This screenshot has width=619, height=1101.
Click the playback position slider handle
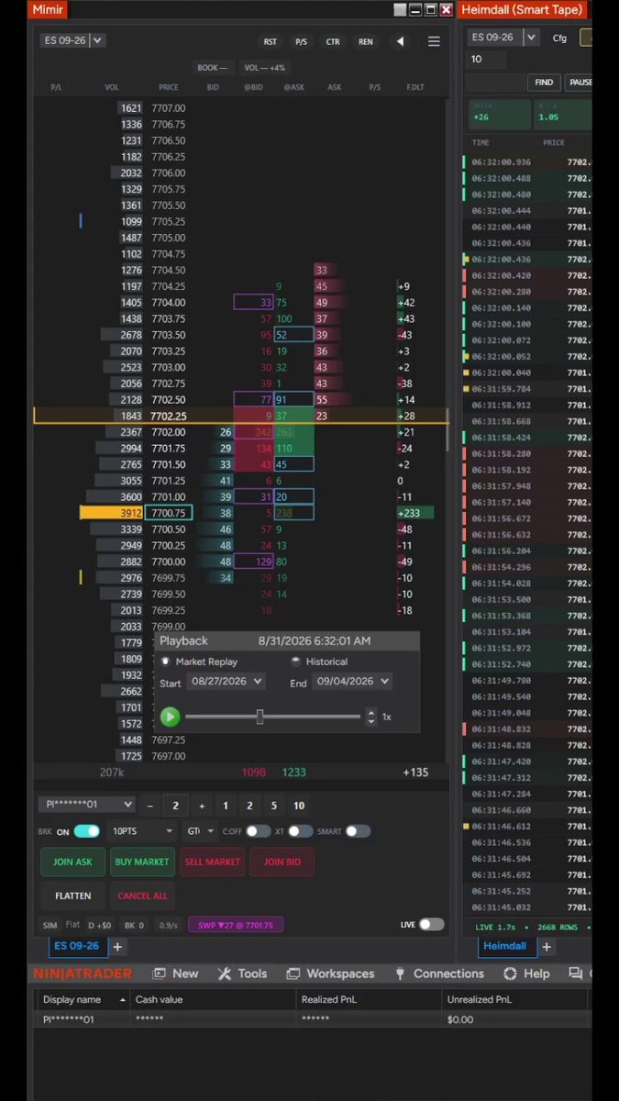tap(260, 717)
